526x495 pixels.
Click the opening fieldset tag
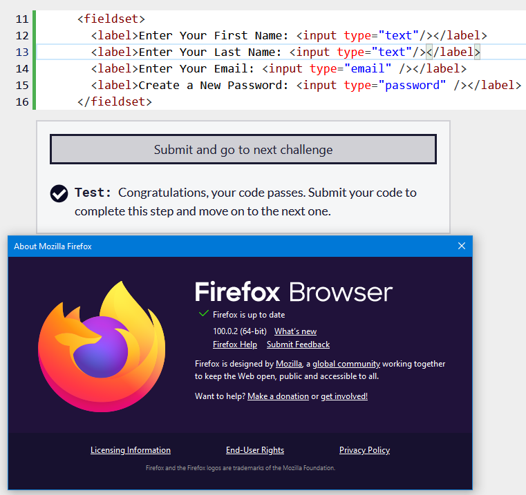tap(111, 19)
